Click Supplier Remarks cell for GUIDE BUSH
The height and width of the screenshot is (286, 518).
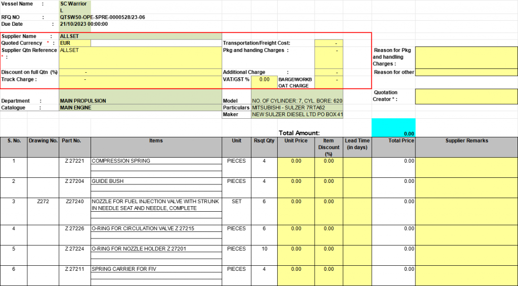point(466,188)
